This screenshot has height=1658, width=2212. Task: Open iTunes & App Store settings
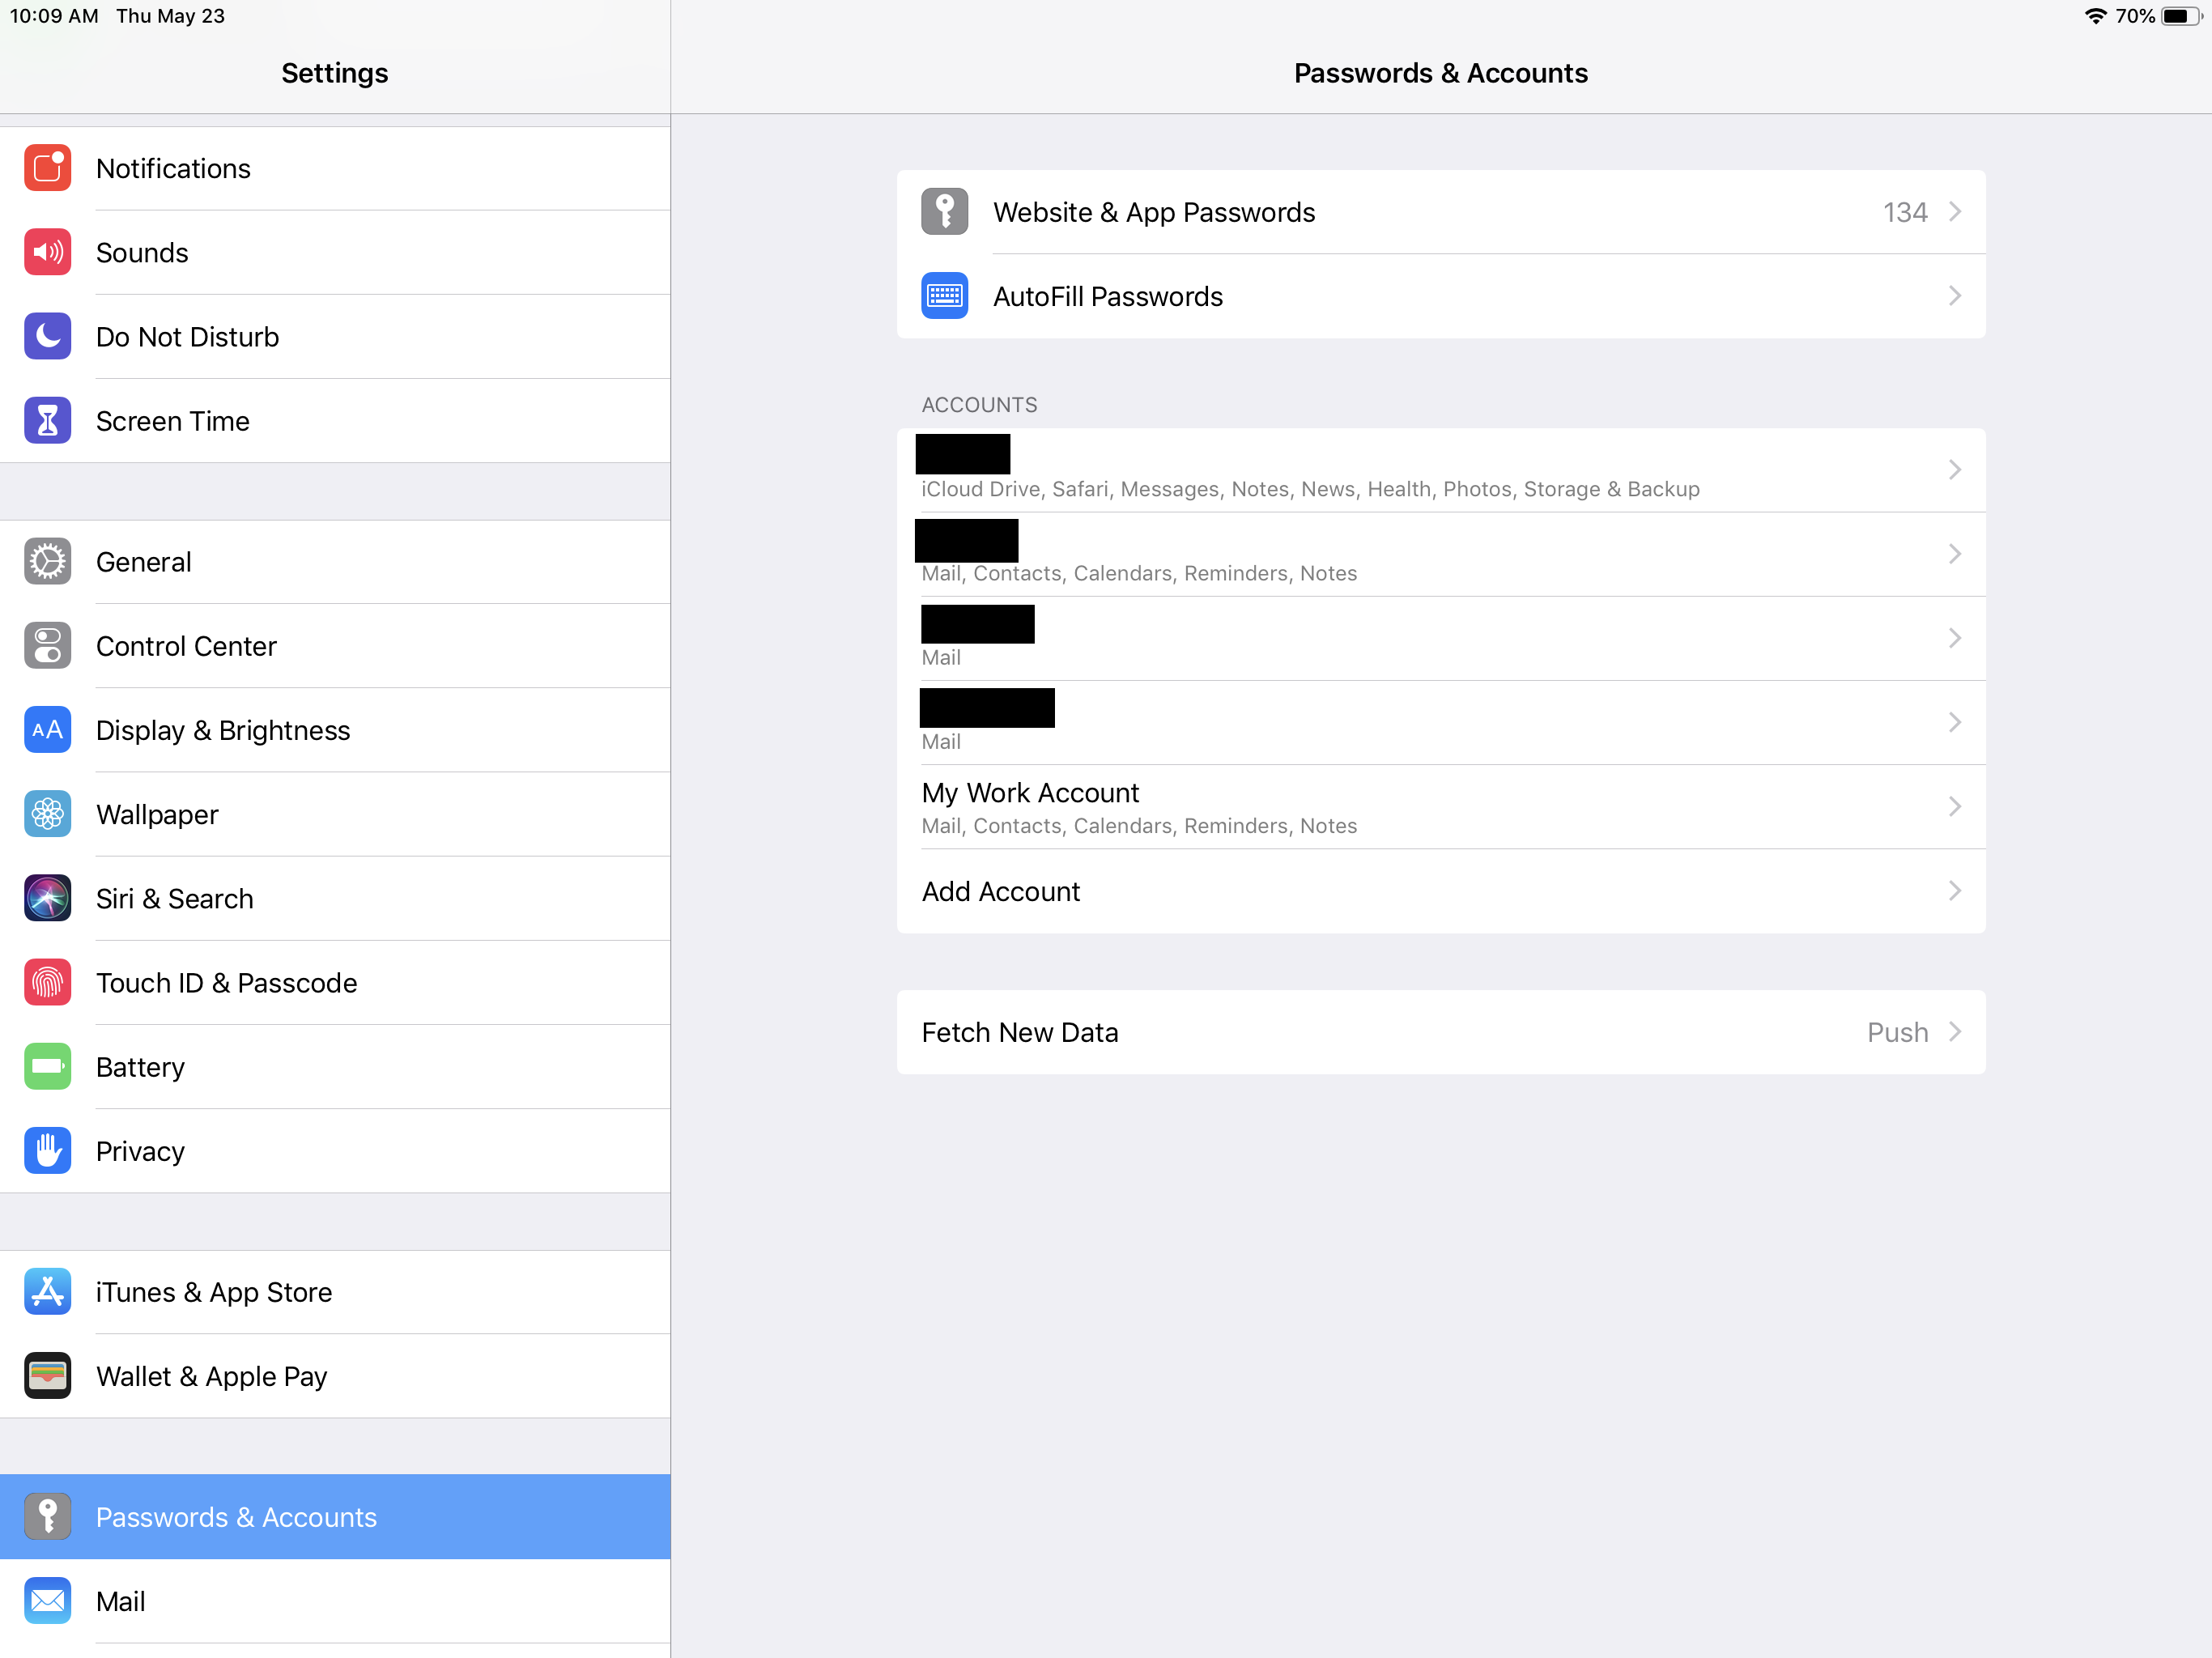[x=213, y=1291]
